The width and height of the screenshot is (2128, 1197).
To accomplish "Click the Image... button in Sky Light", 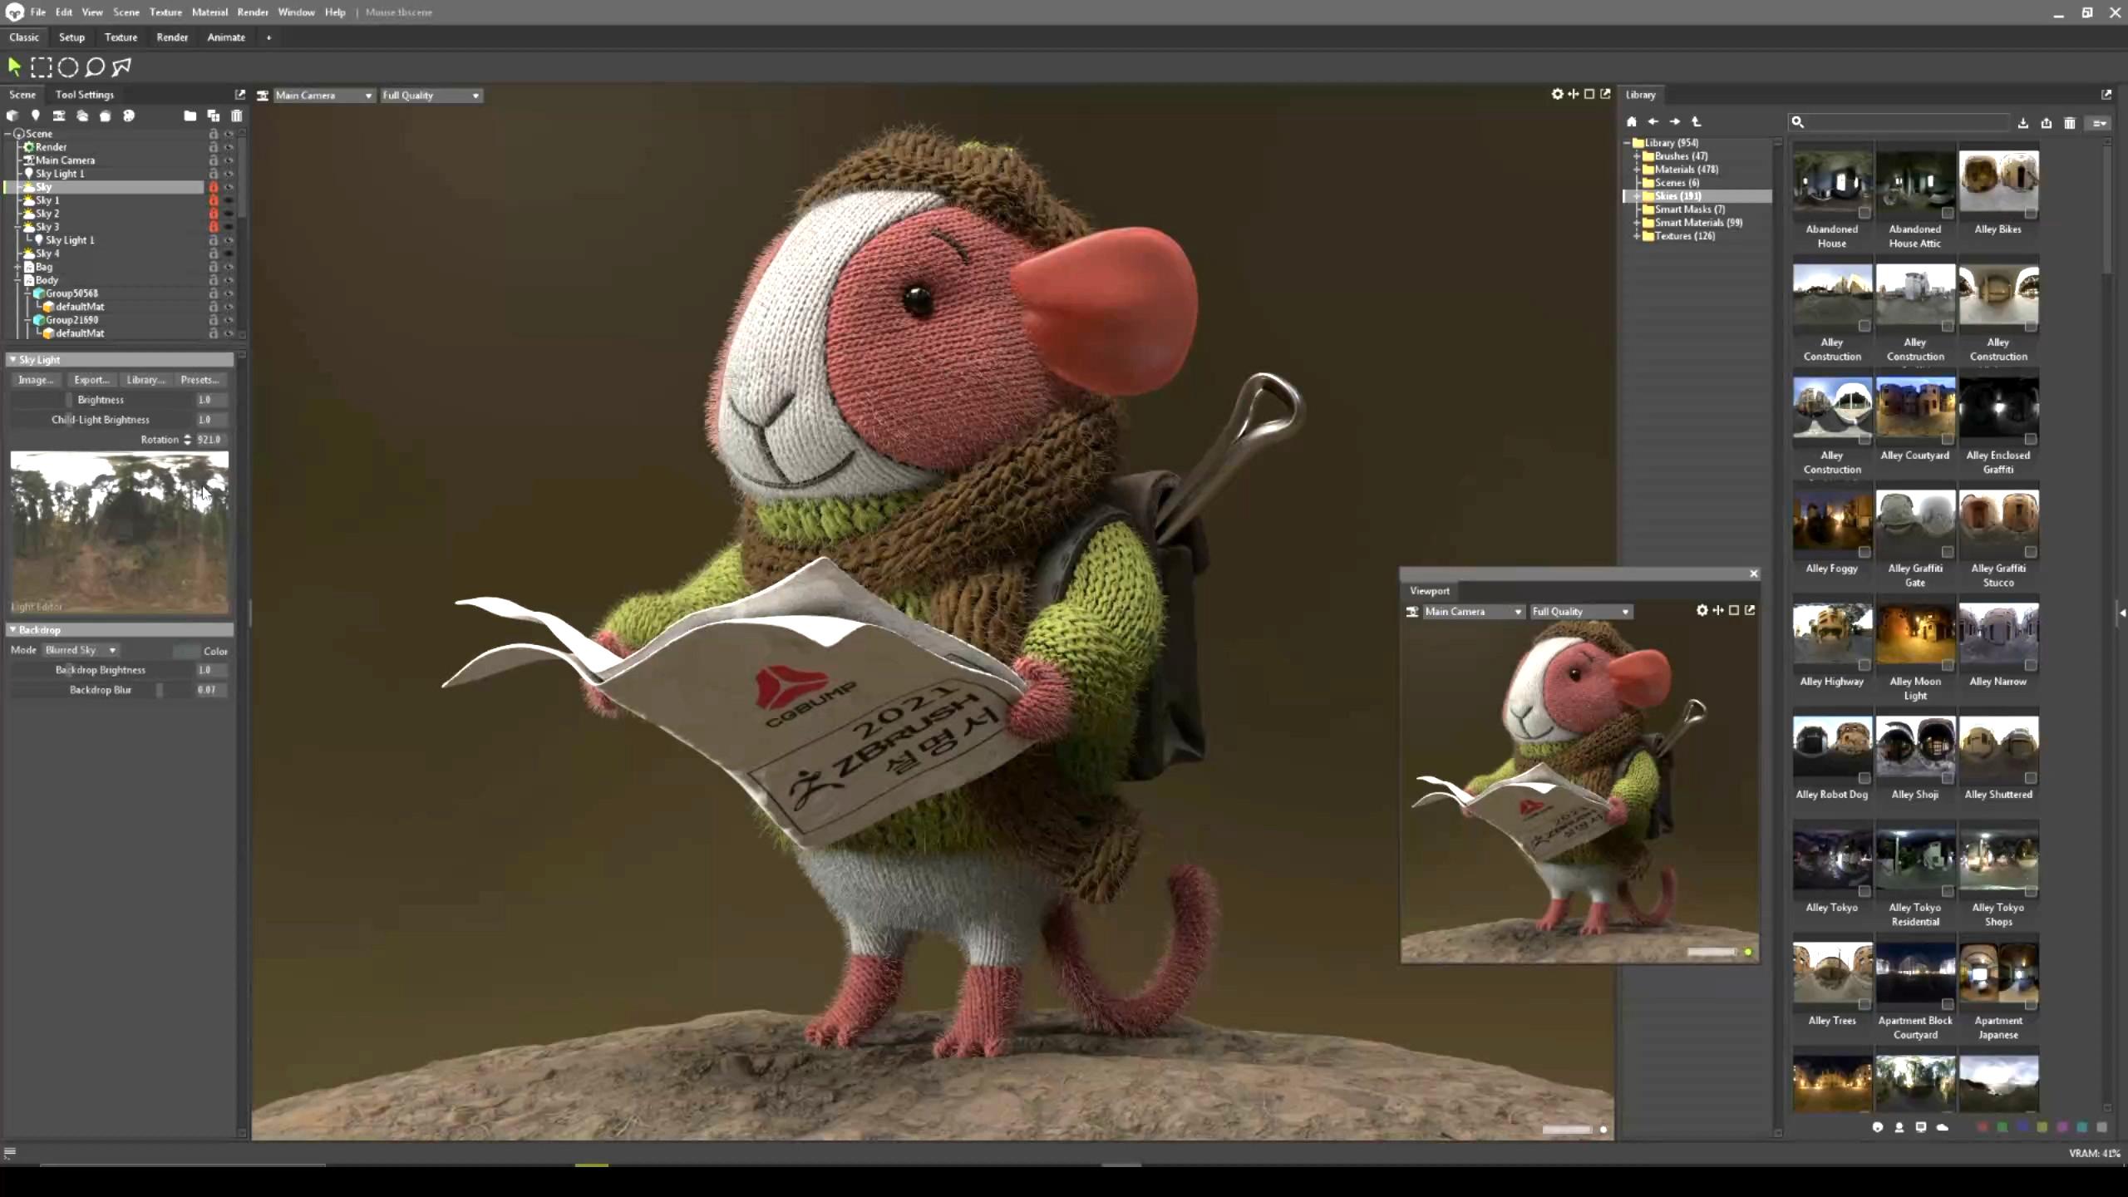I will point(36,380).
